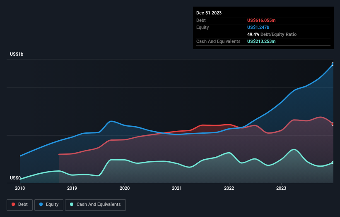The width and height of the screenshot is (340, 217).
Task: Toggle the Equity legend button
Action: click(49, 205)
